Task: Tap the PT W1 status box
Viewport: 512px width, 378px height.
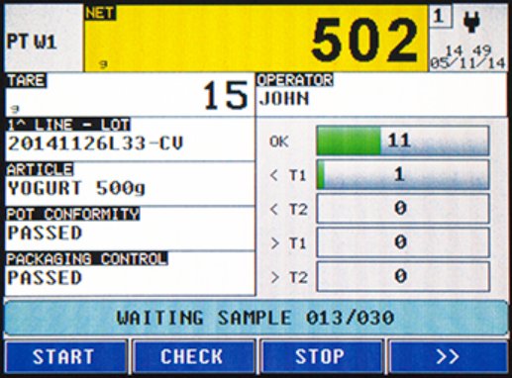Action: 43,39
